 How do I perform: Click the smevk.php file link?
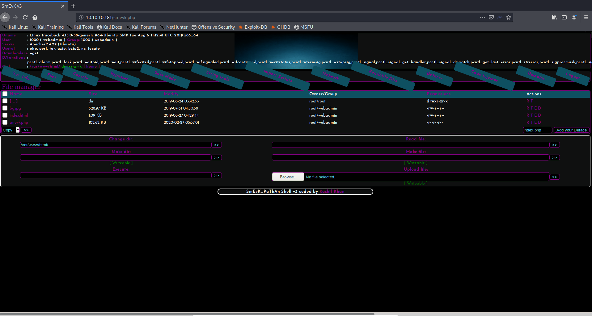[19, 123]
